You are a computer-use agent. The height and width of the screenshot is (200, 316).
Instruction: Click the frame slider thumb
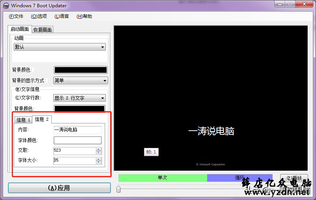pos(118,189)
